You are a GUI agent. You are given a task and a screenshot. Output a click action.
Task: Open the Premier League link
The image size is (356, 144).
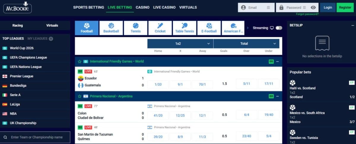(22, 76)
